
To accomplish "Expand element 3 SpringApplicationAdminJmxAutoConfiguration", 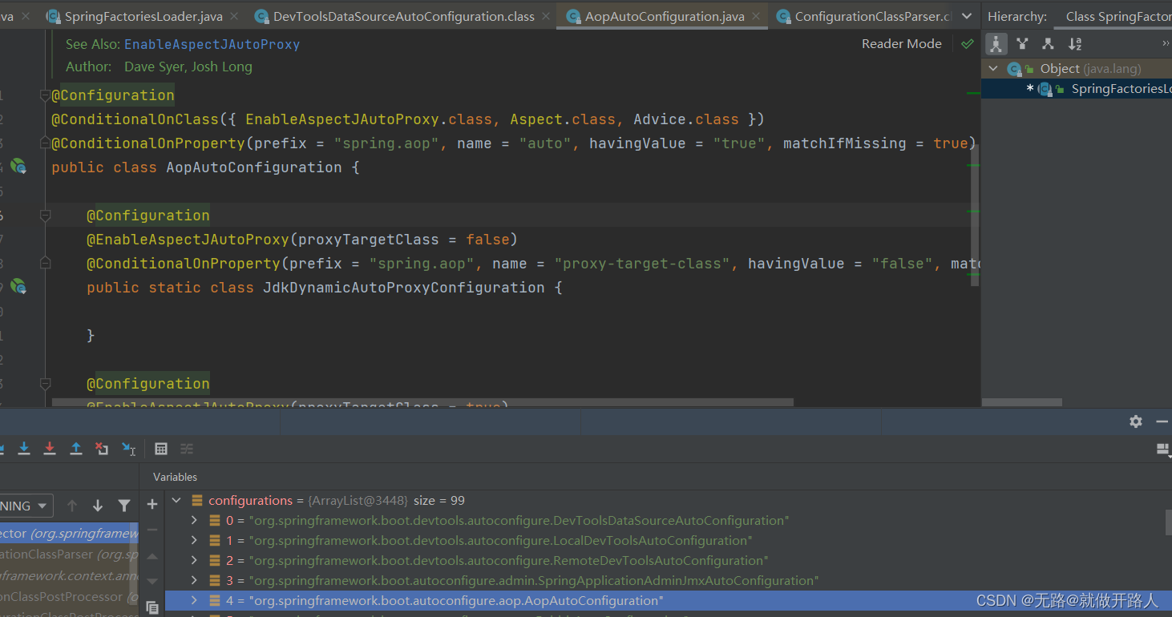I will (x=193, y=581).
